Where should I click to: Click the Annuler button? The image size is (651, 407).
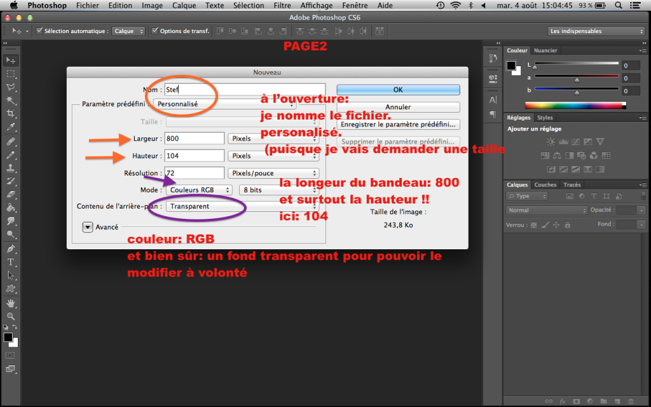click(x=398, y=107)
